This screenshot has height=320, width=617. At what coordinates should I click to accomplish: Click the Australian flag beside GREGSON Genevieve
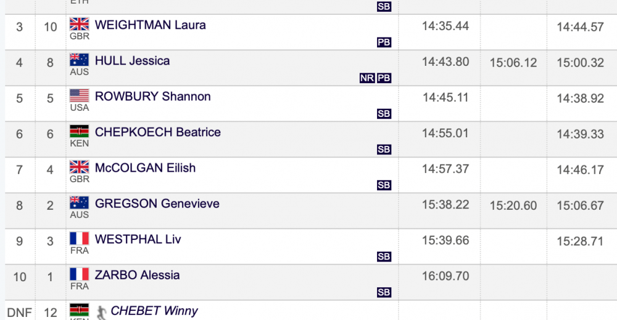click(79, 203)
